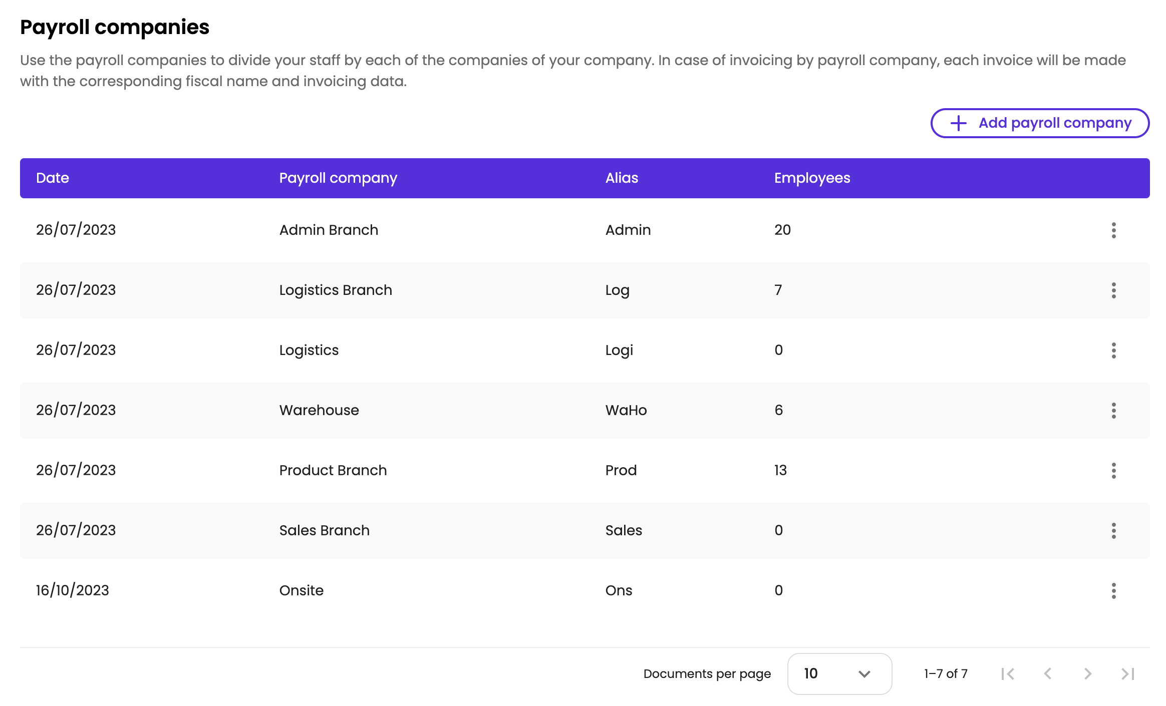
Task: Open options menu for Sales Branch
Action: [1113, 531]
